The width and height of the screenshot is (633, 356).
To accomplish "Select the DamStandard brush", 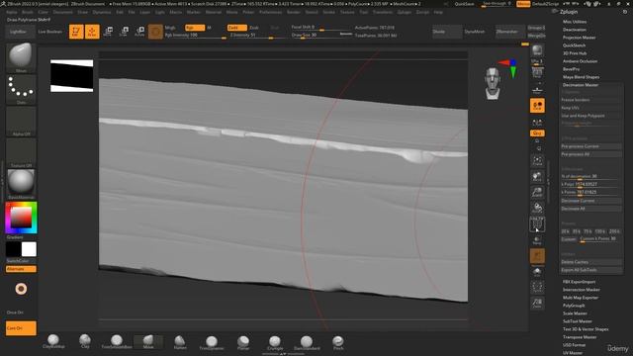I will pos(307,342).
